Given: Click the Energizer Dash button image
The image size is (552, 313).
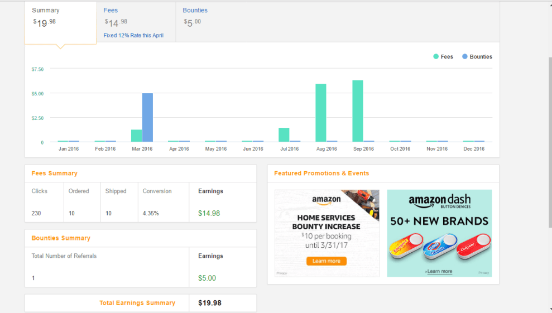Looking at the screenshot, I should [406, 245].
